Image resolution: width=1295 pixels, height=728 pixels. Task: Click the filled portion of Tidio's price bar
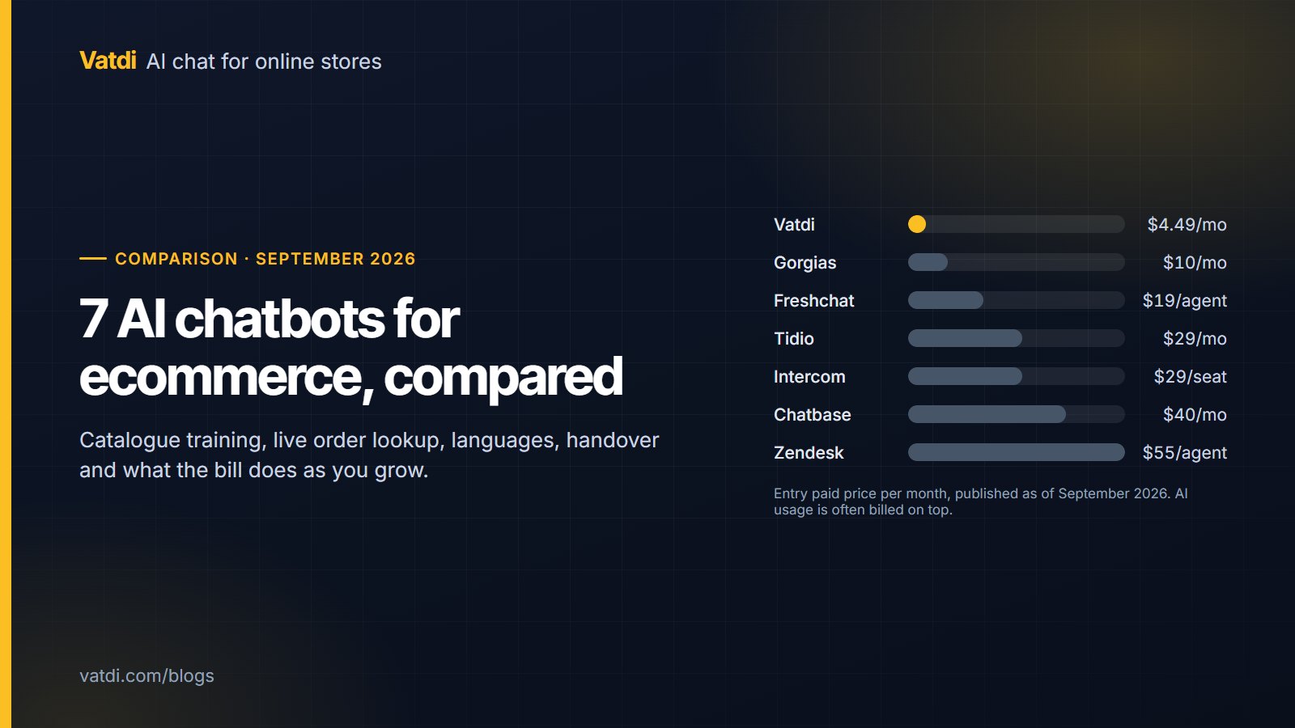(x=965, y=338)
